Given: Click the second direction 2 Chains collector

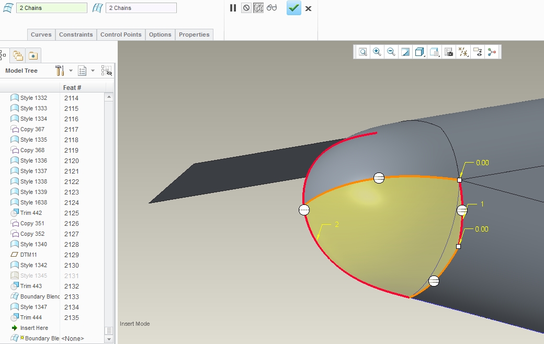Looking at the screenshot, I should tap(141, 8).
